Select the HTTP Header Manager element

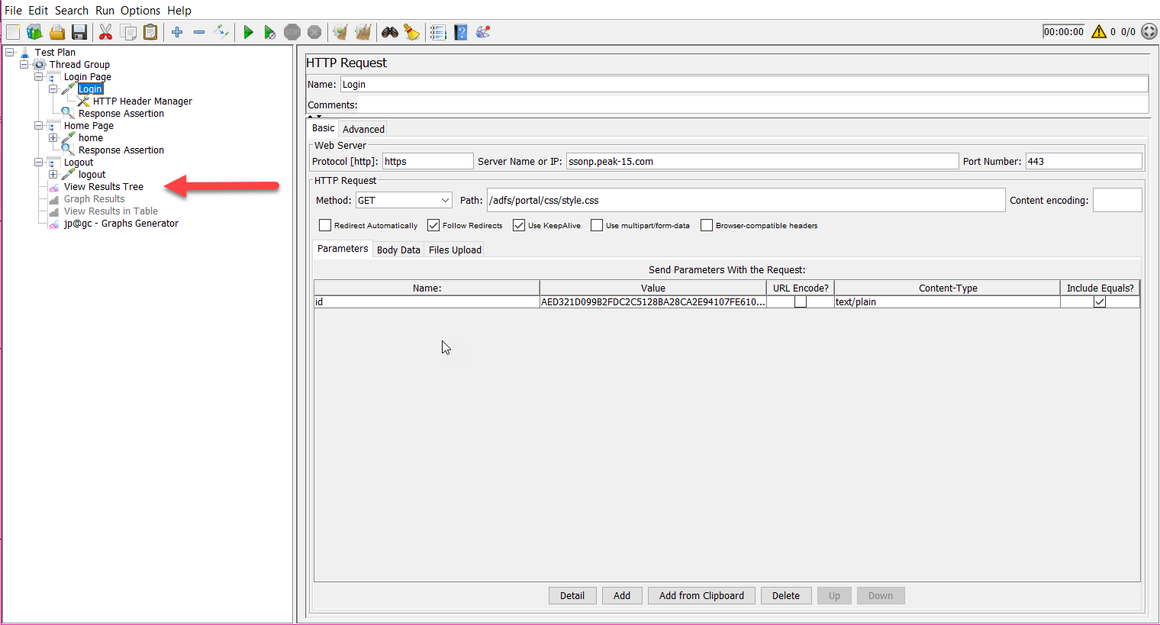[x=143, y=101]
